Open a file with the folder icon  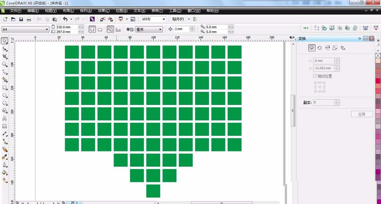pyautogui.click(x=13, y=19)
